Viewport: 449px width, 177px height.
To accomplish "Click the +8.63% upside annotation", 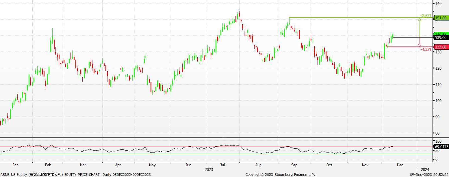I will coord(426,16).
